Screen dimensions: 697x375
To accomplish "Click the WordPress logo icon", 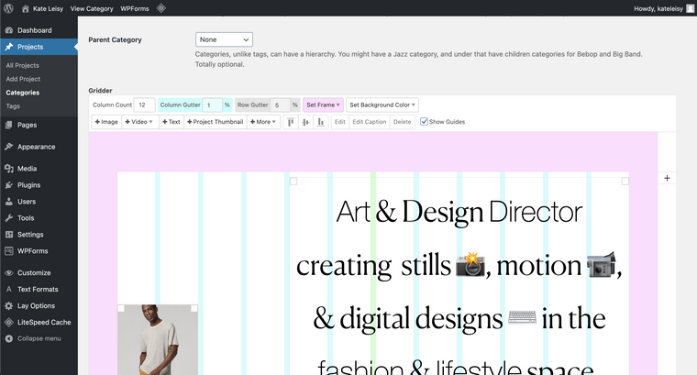I will point(9,8).
